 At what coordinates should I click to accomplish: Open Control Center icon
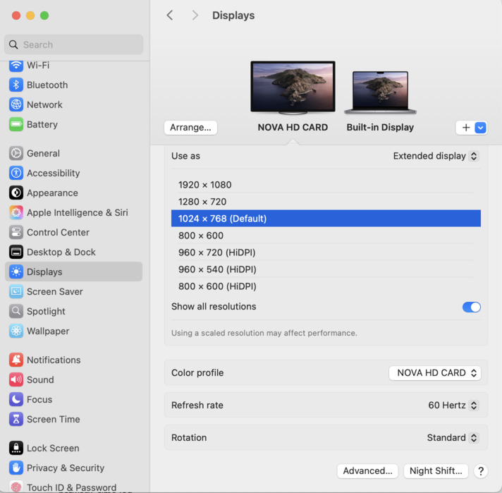pyautogui.click(x=16, y=232)
